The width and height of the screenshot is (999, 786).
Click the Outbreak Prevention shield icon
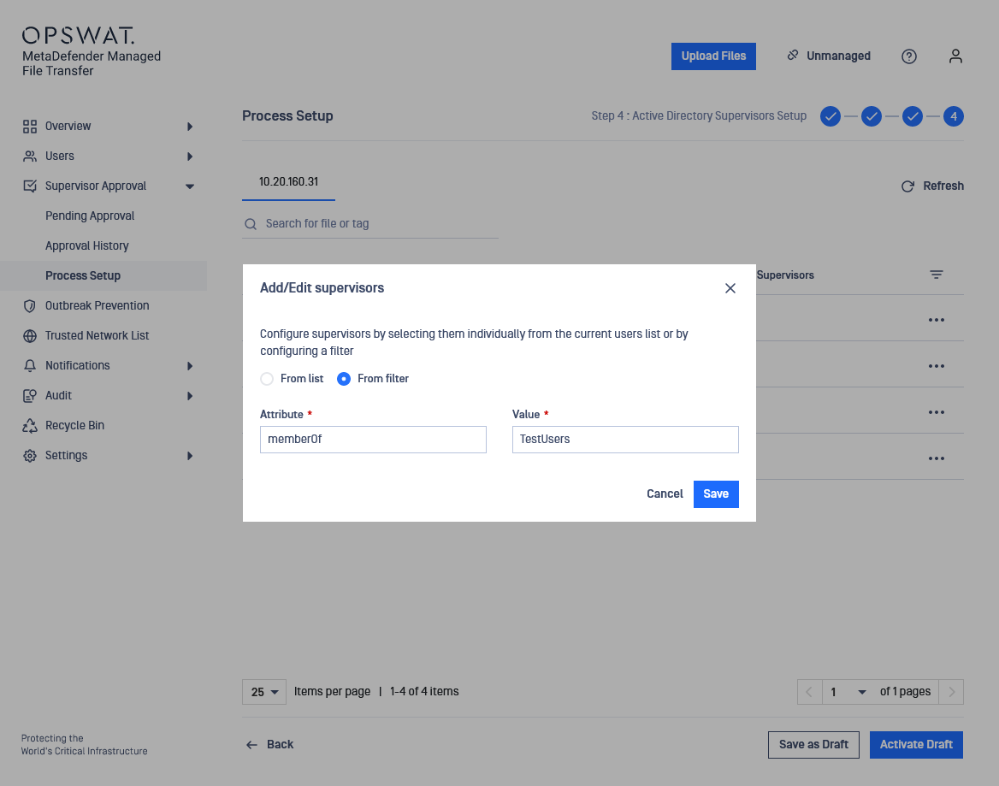click(30, 306)
